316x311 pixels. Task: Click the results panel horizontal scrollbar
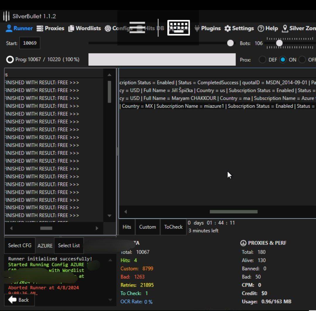pos(233,212)
